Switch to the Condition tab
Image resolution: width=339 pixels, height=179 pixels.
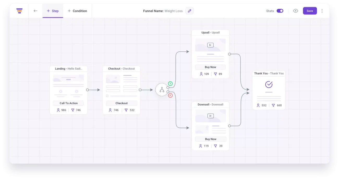click(x=77, y=11)
